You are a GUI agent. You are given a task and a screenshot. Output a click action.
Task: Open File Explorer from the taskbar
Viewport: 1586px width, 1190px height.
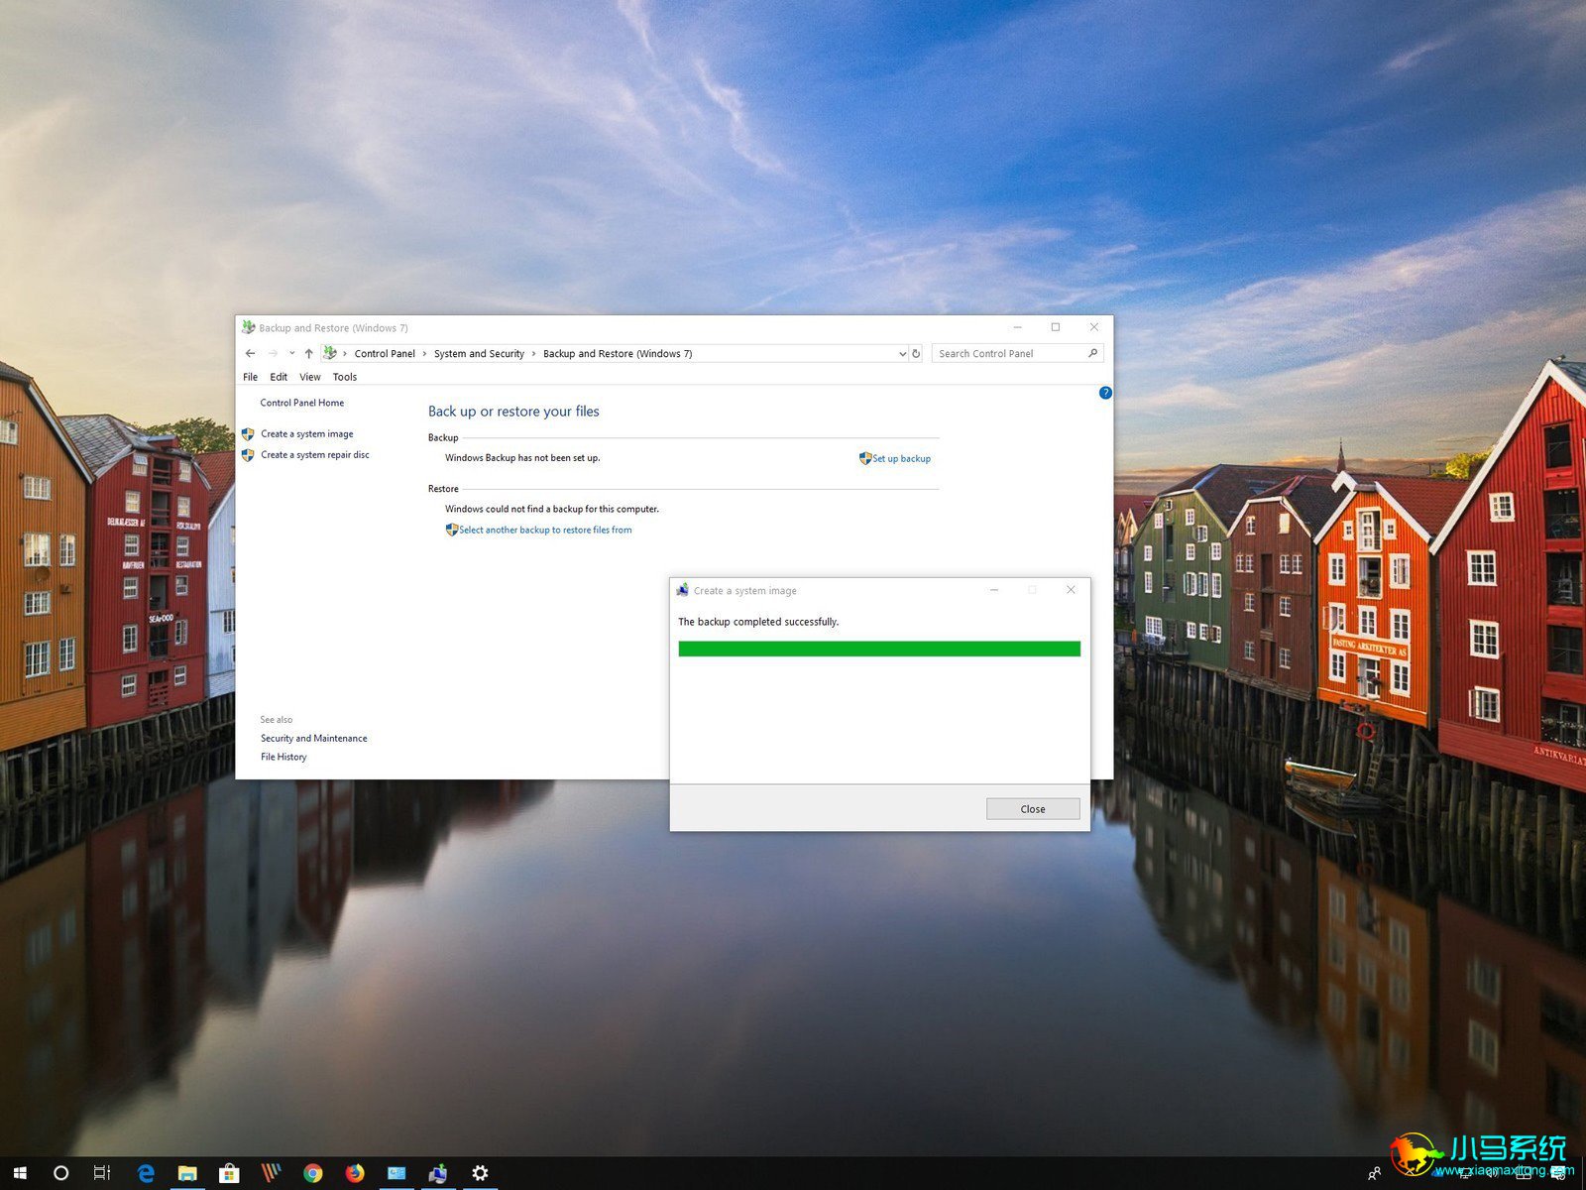[187, 1173]
